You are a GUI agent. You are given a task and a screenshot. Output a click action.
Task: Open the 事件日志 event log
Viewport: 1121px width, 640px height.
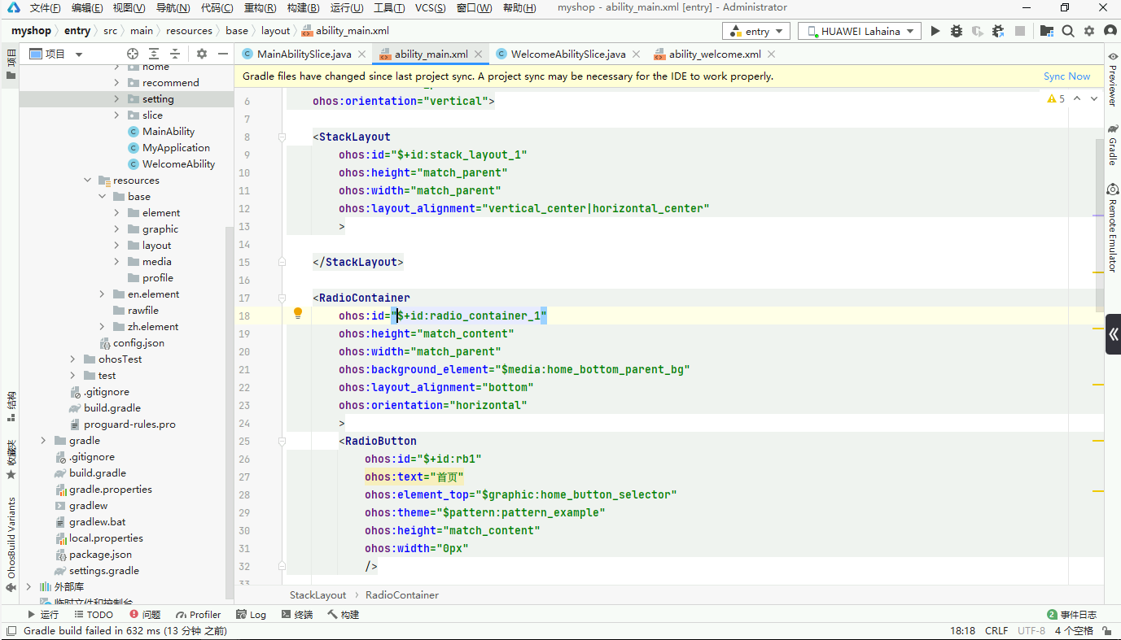point(1072,615)
